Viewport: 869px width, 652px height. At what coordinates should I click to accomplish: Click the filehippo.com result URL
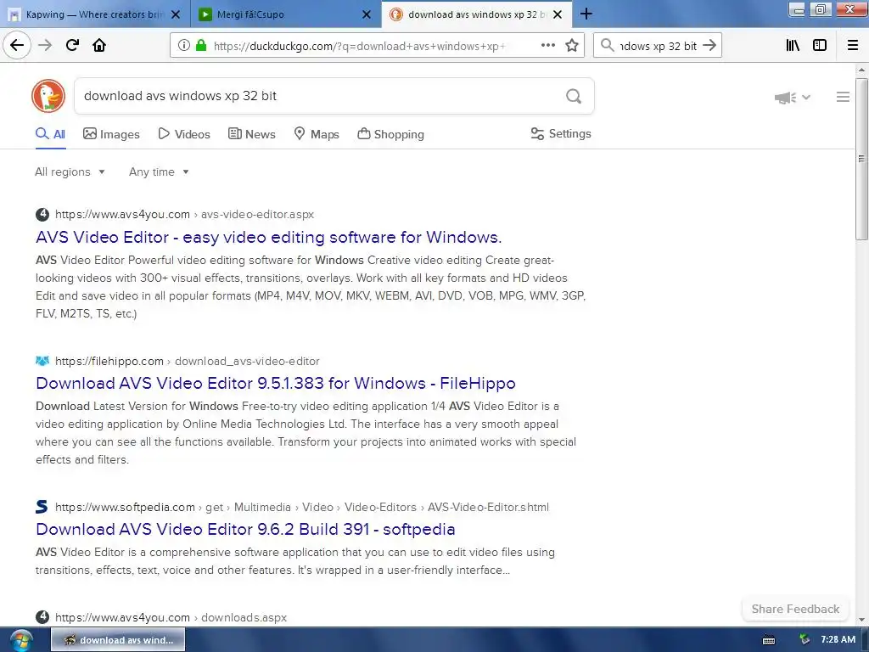pyautogui.click(x=188, y=361)
